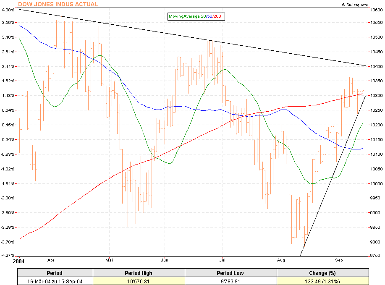This screenshot has width=385, height=285.
Task: Select the 16-Mär-04 zu 15-Sep-04 cell
Action: (x=55, y=281)
